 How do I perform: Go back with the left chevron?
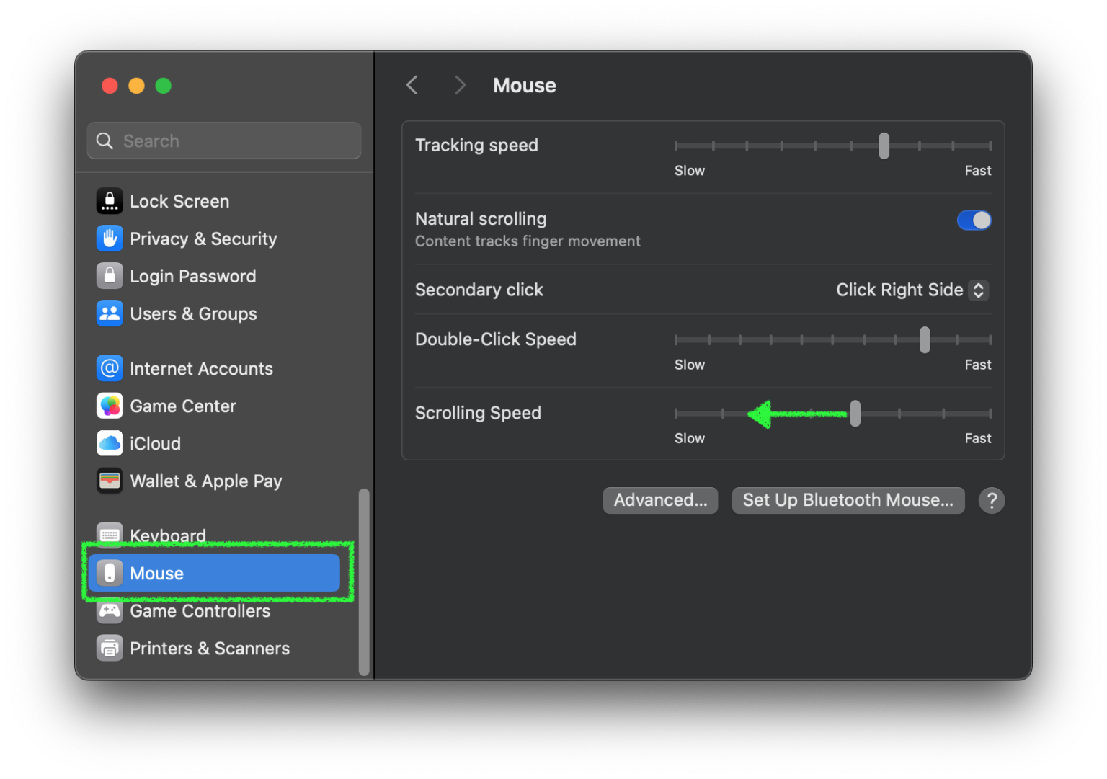coord(412,86)
